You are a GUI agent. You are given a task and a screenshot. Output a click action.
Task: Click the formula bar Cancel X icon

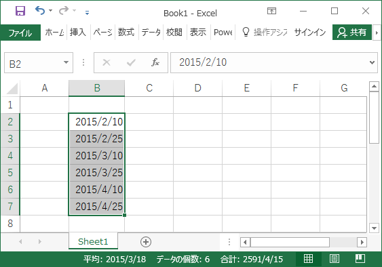click(x=107, y=62)
